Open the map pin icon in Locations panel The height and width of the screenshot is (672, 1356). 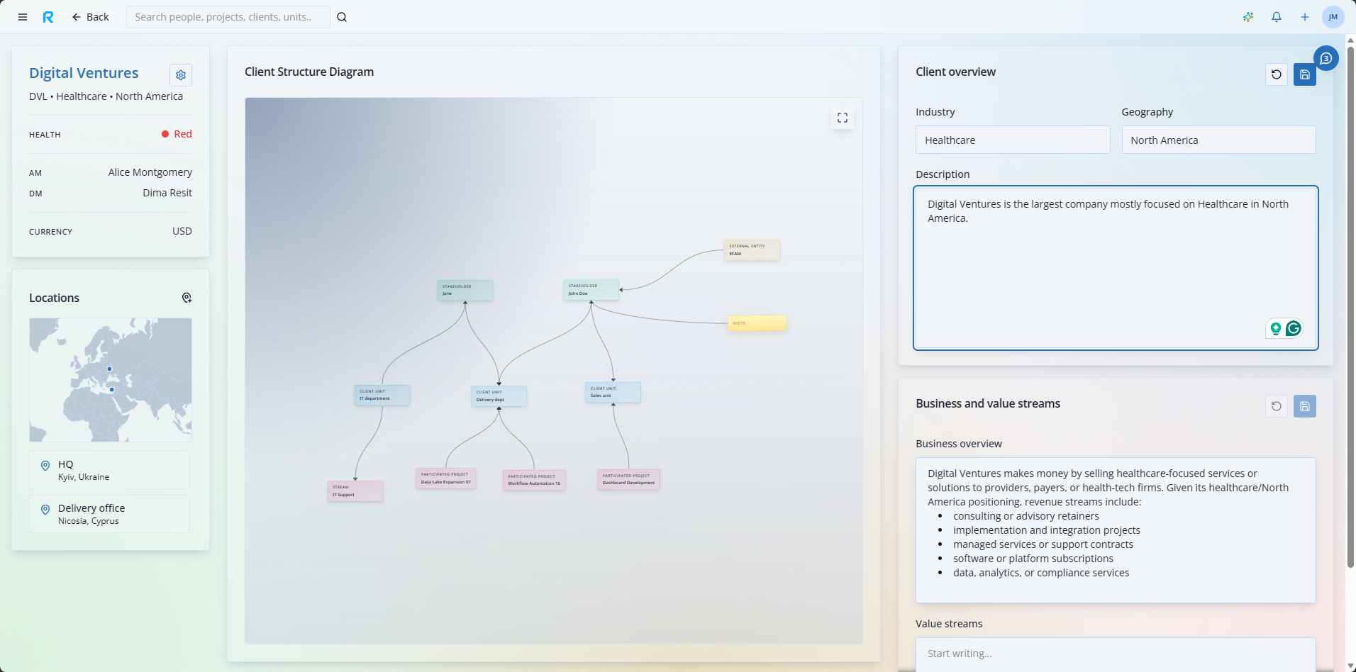point(187,298)
